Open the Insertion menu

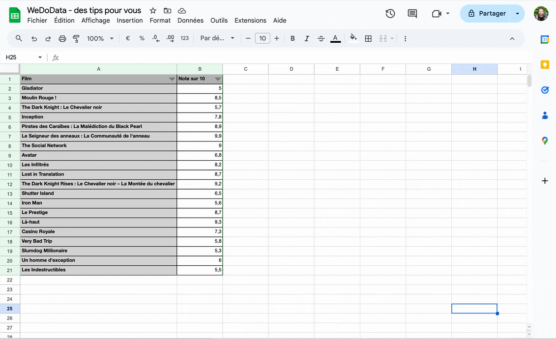click(x=130, y=21)
